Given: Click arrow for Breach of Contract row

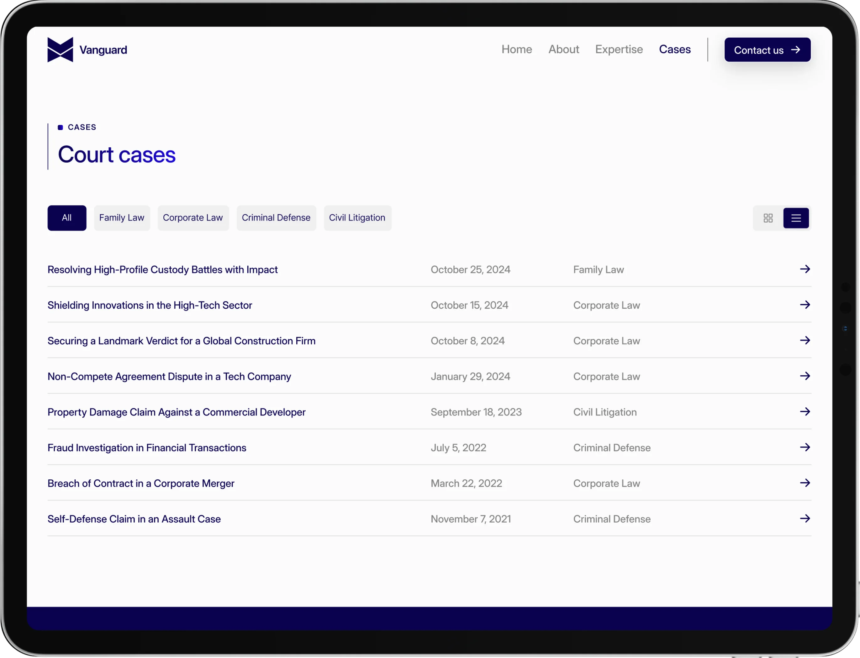Looking at the screenshot, I should pos(805,483).
